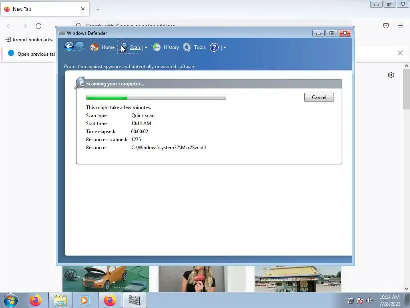Select the Start time value 10:14 AM in the scan details

click(141, 124)
